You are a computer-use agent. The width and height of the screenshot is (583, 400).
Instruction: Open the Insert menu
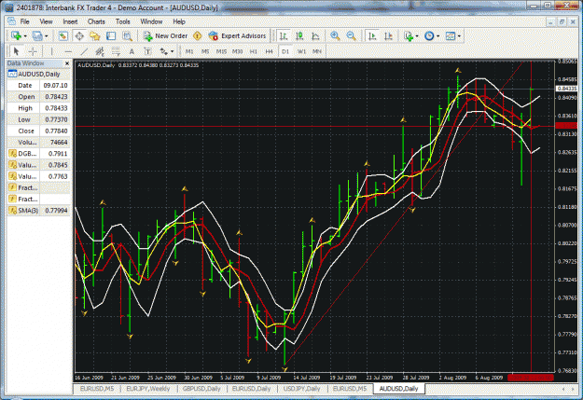coord(70,21)
